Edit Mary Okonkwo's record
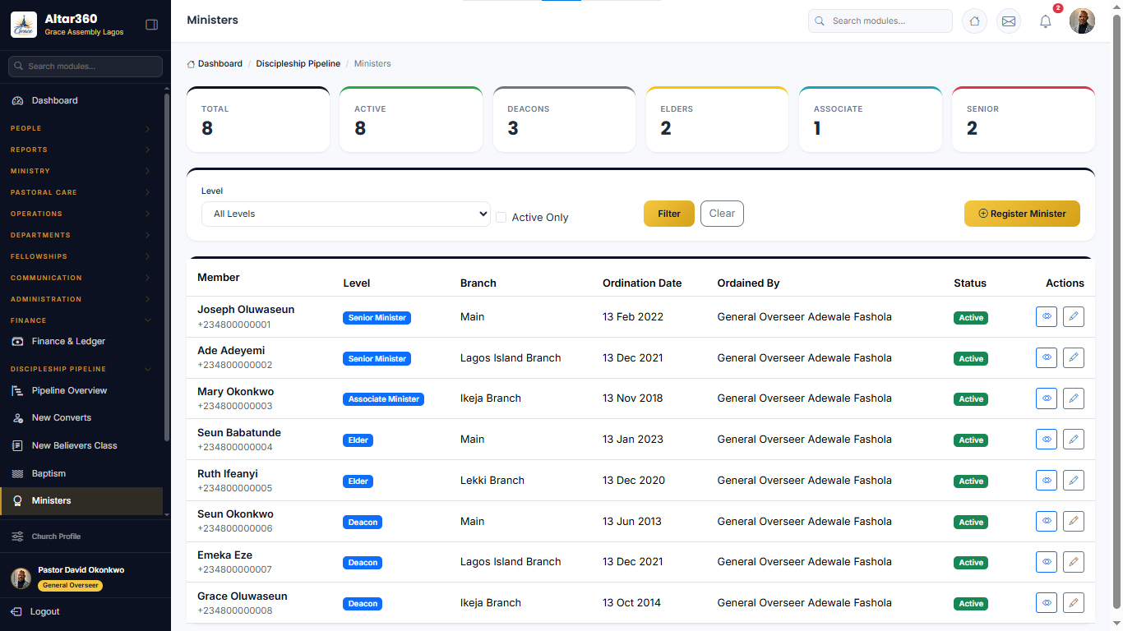Image resolution: width=1123 pixels, height=631 pixels. tap(1073, 398)
